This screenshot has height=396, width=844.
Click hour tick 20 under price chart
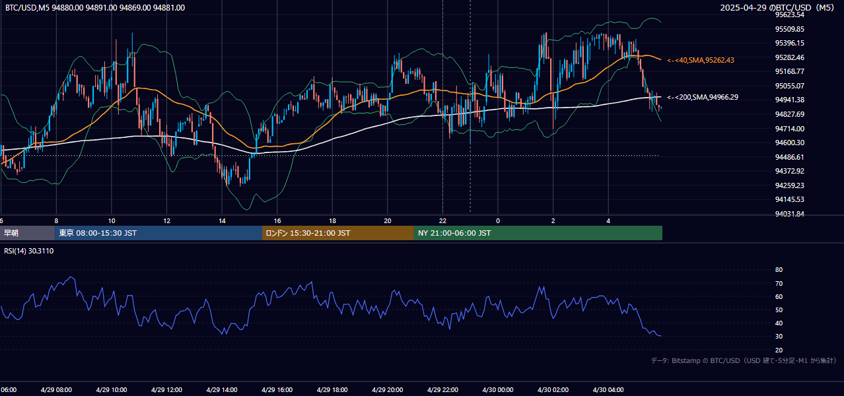(388, 220)
